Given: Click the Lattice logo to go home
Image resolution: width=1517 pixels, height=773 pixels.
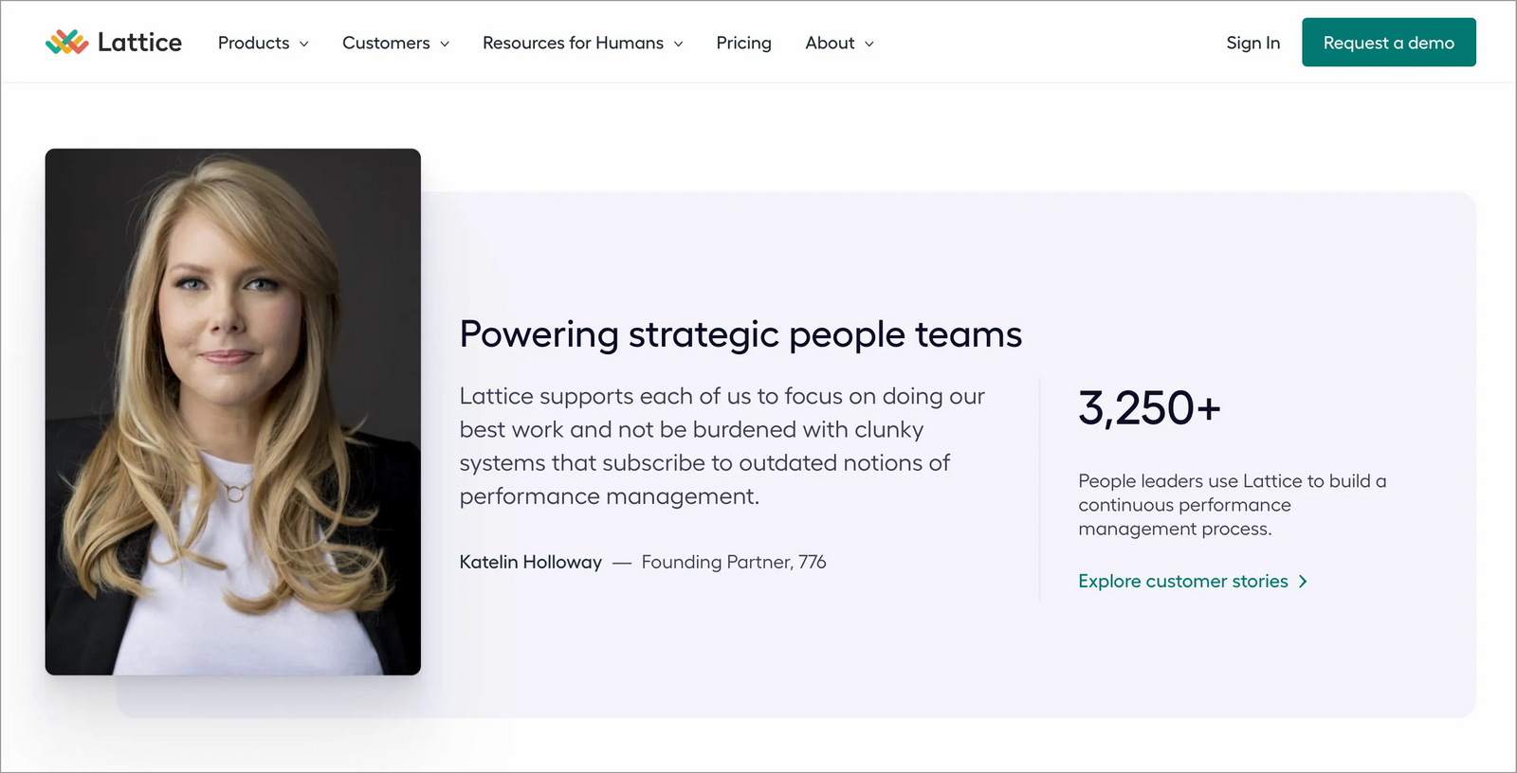Looking at the screenshot, I should (x=114, y=42).
